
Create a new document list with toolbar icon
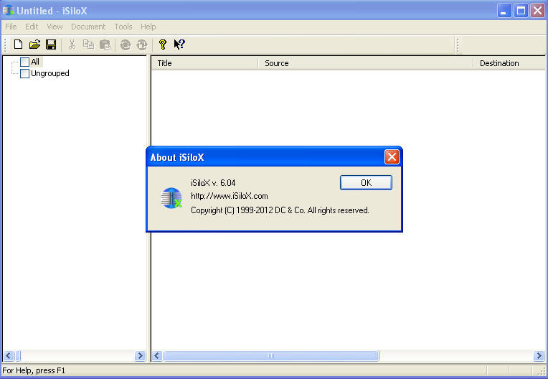coord(18,45)
